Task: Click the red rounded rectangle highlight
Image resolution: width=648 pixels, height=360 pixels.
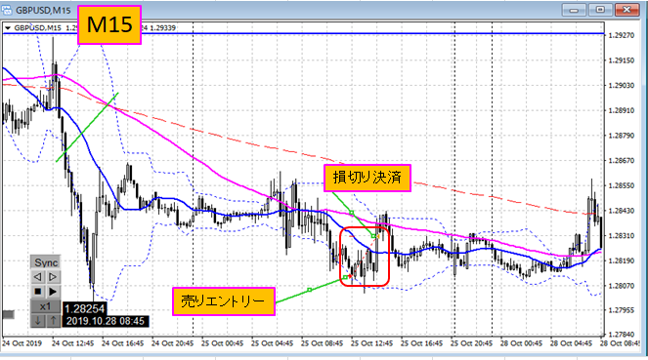Action: (x=365, y=256)
